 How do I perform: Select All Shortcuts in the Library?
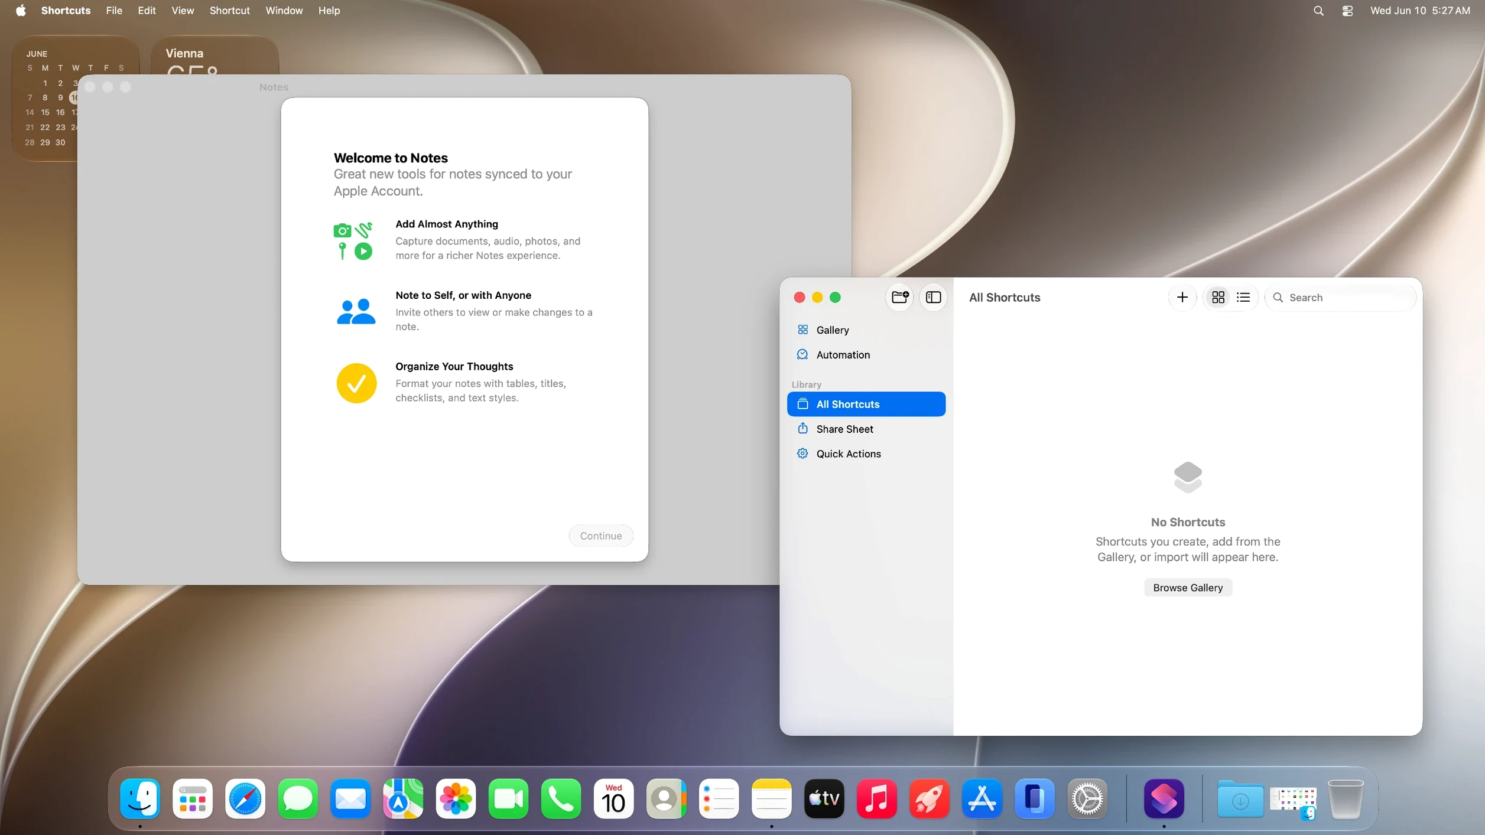pyautogui.click(x=866, y=404)
